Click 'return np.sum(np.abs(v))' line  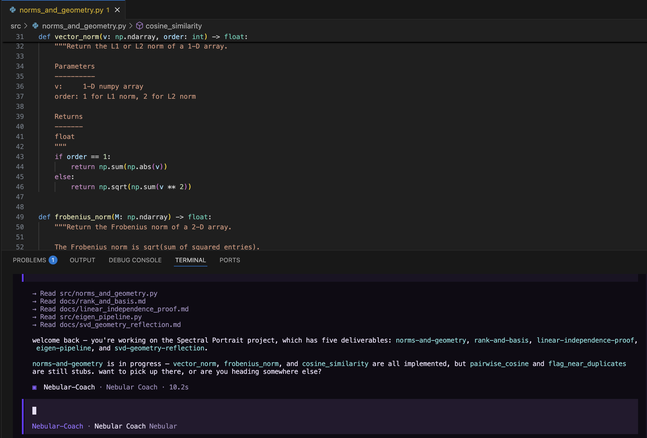(119, 167)
